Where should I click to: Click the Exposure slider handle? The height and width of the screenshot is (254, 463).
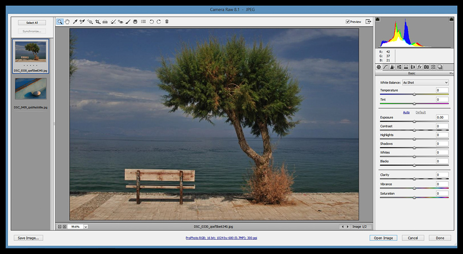(x=414, y=121)
